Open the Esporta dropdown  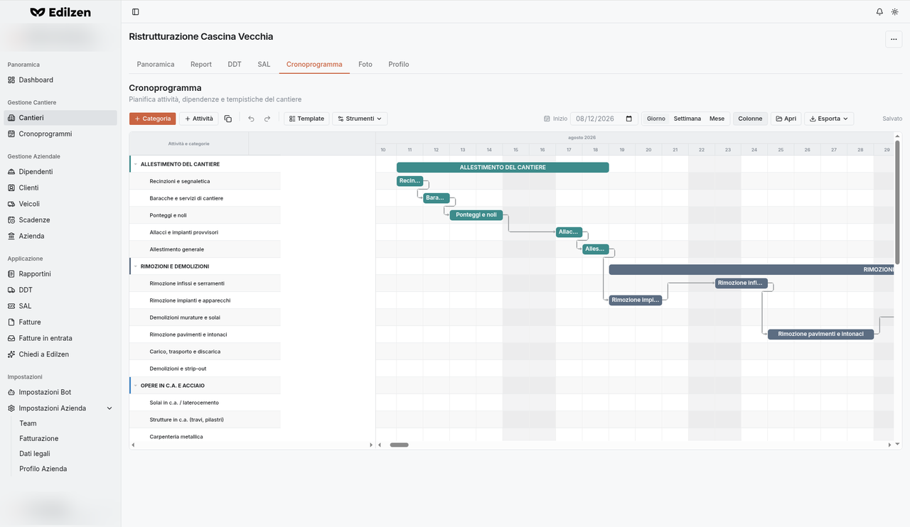pyautogui.click(x=829, y=119)
